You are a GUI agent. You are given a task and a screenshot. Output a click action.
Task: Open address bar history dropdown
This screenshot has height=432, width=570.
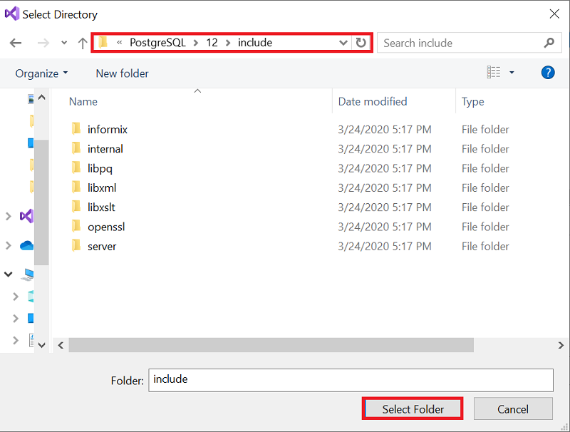click(343, 43)
